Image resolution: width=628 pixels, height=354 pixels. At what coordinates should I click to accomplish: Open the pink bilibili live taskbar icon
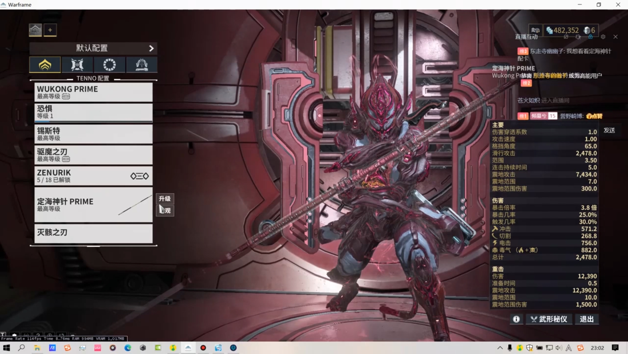tap(97, 348)
